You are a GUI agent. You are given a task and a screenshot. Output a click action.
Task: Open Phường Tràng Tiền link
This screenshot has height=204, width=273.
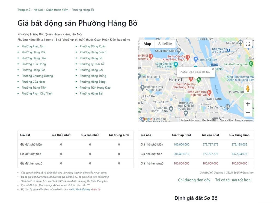click(34, 88)
